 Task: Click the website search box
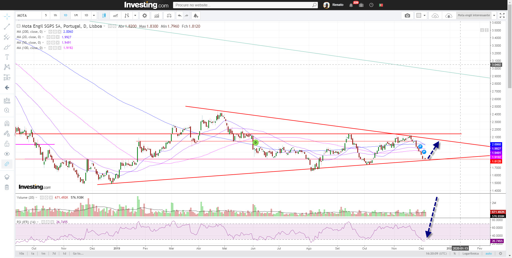click(x=245, y=5)
